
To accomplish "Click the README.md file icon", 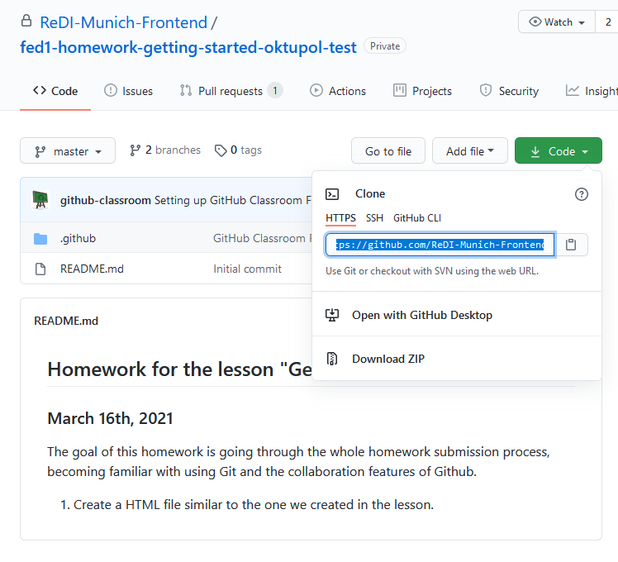I will (x=40, y=269).
